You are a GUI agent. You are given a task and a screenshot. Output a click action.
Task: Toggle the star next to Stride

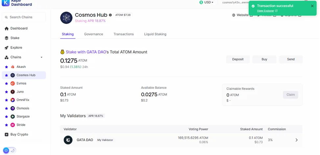pyautogui.click(x=6, y=125)
